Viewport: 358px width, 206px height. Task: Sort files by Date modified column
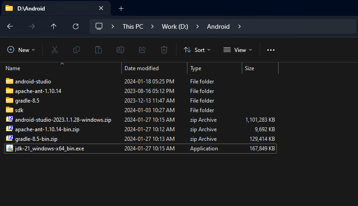coord(141,68)
